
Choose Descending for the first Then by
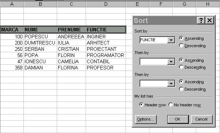[192, 67]
